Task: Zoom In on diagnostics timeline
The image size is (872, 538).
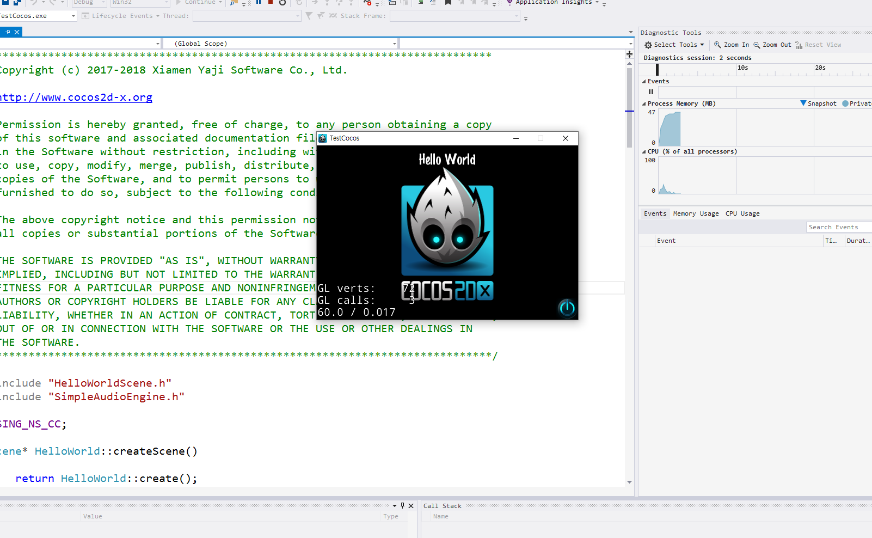Action: [x=732, y=45]
